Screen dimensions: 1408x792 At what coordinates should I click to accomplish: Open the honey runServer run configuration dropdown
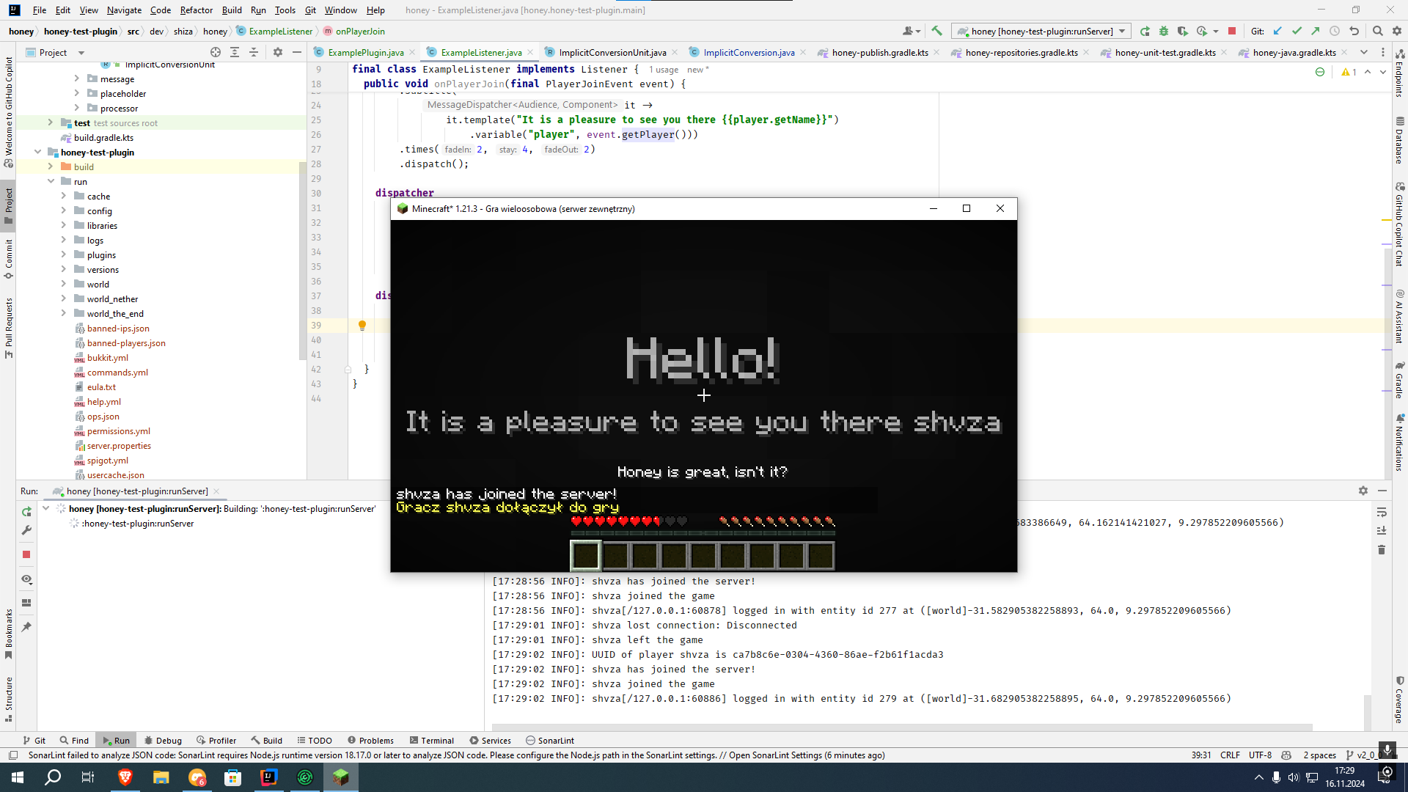(x=1041, y=31)
